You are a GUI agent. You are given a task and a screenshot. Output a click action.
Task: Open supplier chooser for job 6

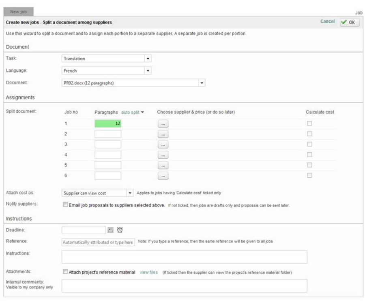(x=162, y=176)
